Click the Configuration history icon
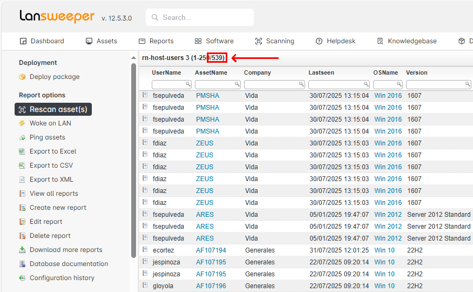Screen dimensions: 473x292 coord(22,278)
